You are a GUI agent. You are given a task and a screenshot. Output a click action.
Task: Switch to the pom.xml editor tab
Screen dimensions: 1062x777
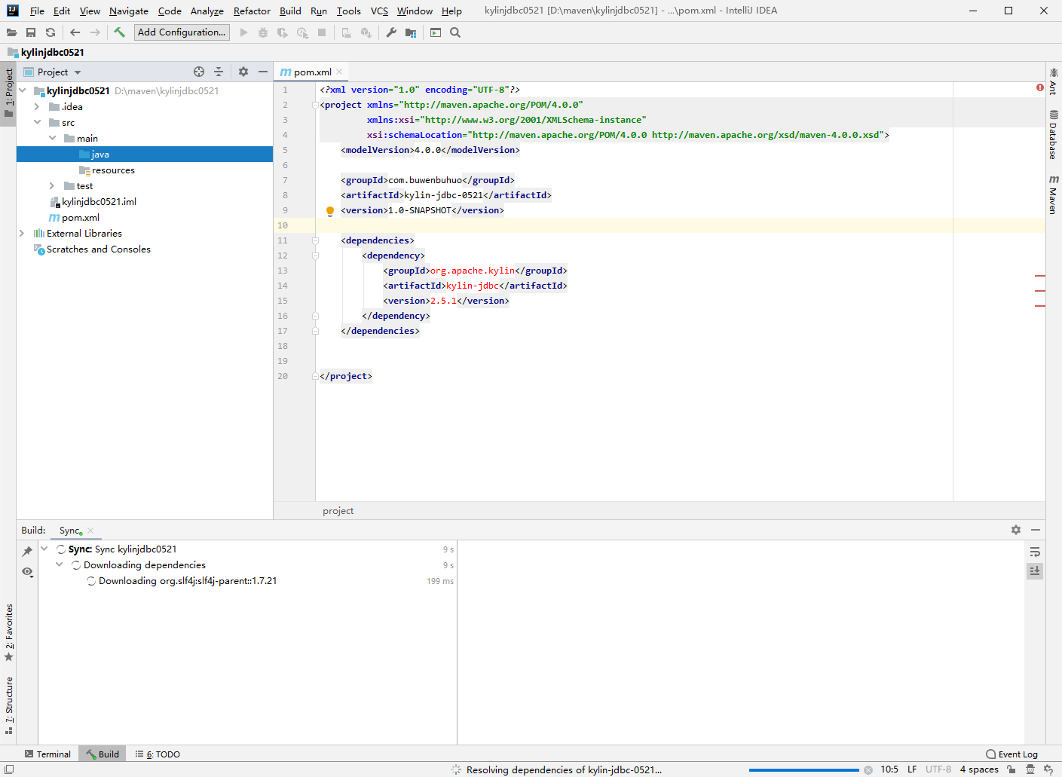312,72
